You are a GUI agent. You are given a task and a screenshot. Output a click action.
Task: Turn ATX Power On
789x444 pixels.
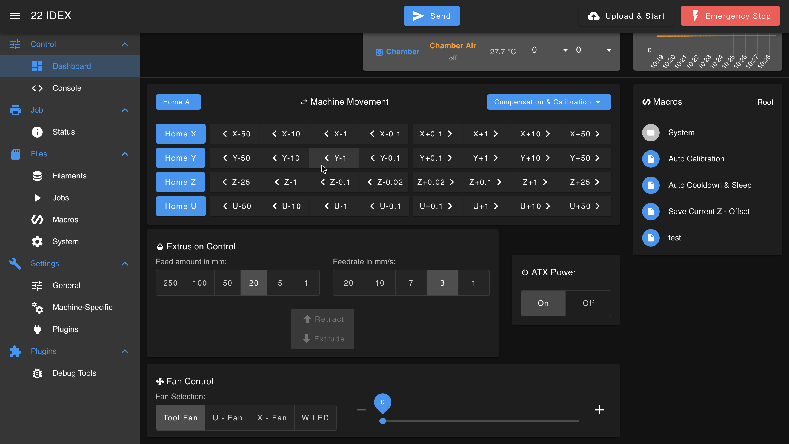[x=543, y=303]
